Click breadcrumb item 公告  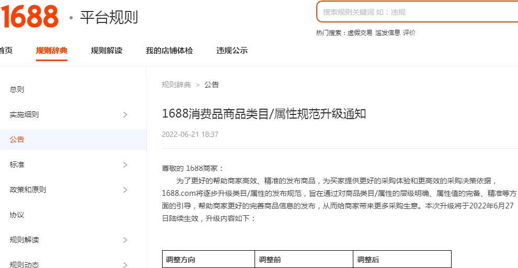point(211,85)
